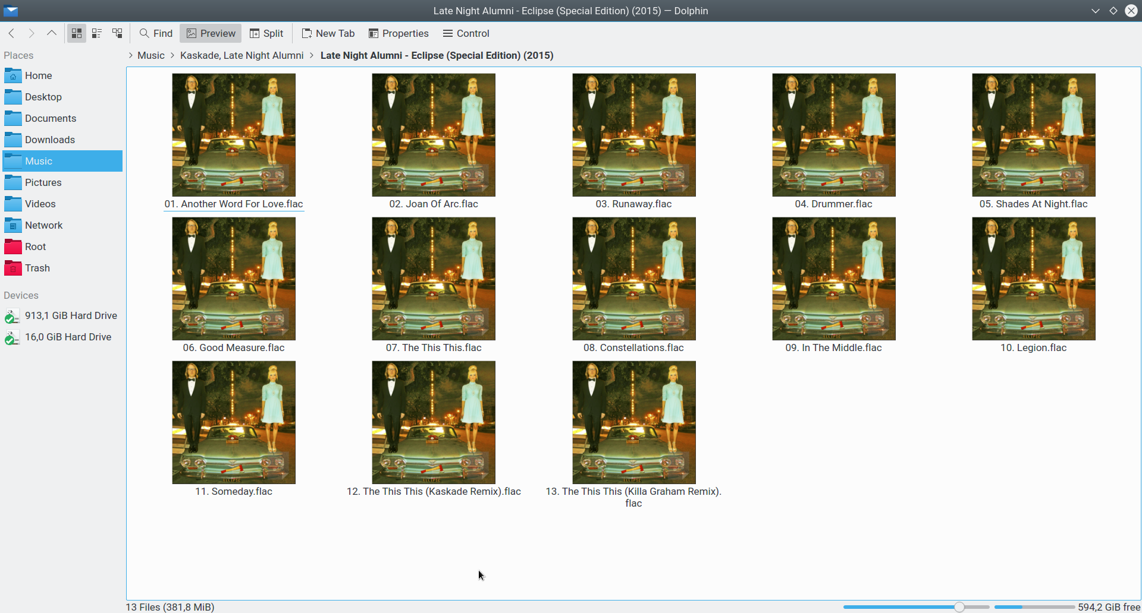Click the Network folder icon
Viewport: 1142px width, 613px height.
tap(12, 225)
